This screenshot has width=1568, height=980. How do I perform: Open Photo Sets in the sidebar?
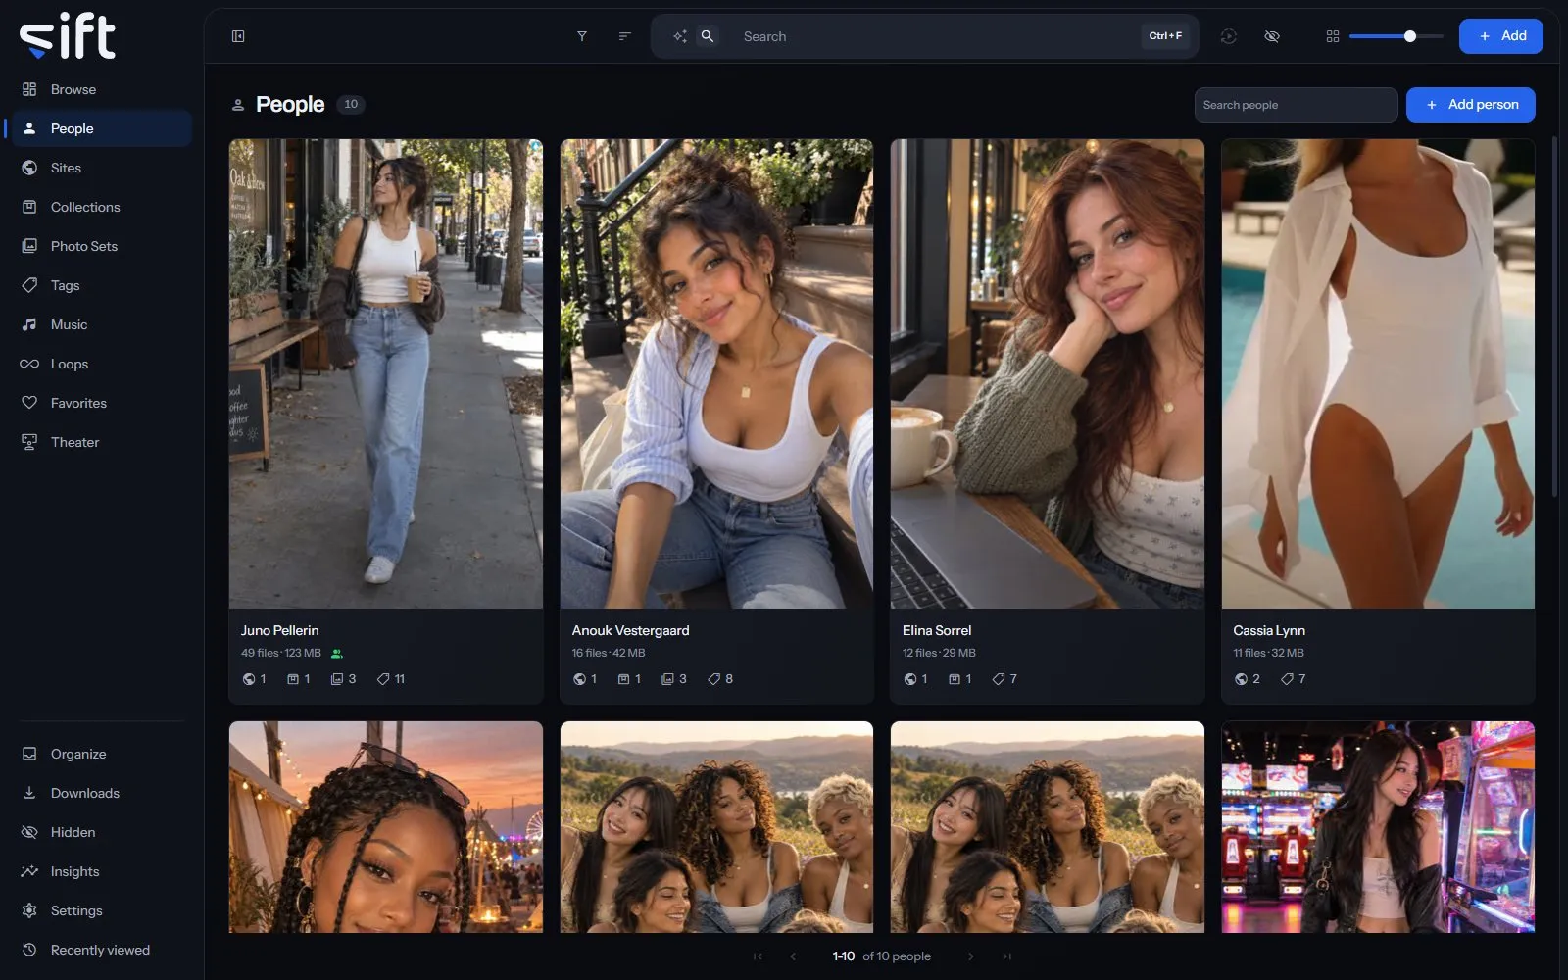pyautogui.click(x=102, y=246)
